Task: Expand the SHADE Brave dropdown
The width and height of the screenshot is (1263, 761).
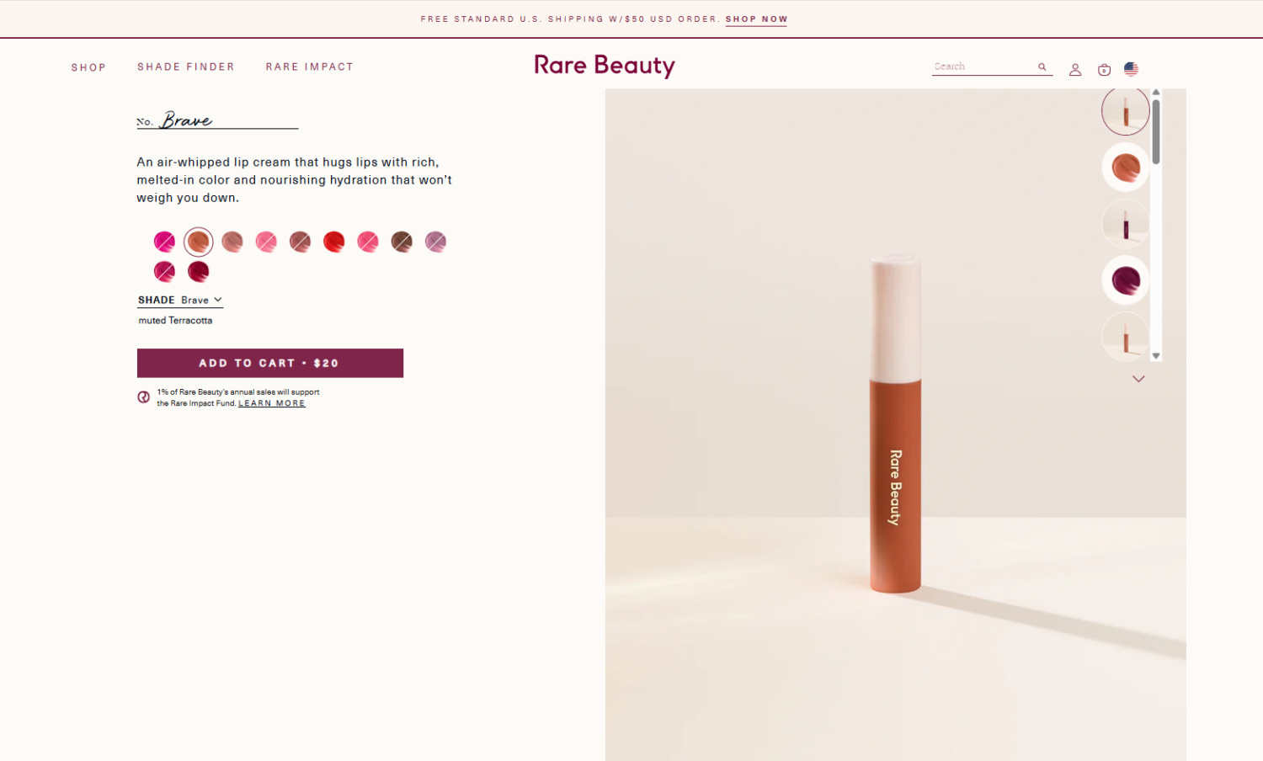Action: point(180,300)
